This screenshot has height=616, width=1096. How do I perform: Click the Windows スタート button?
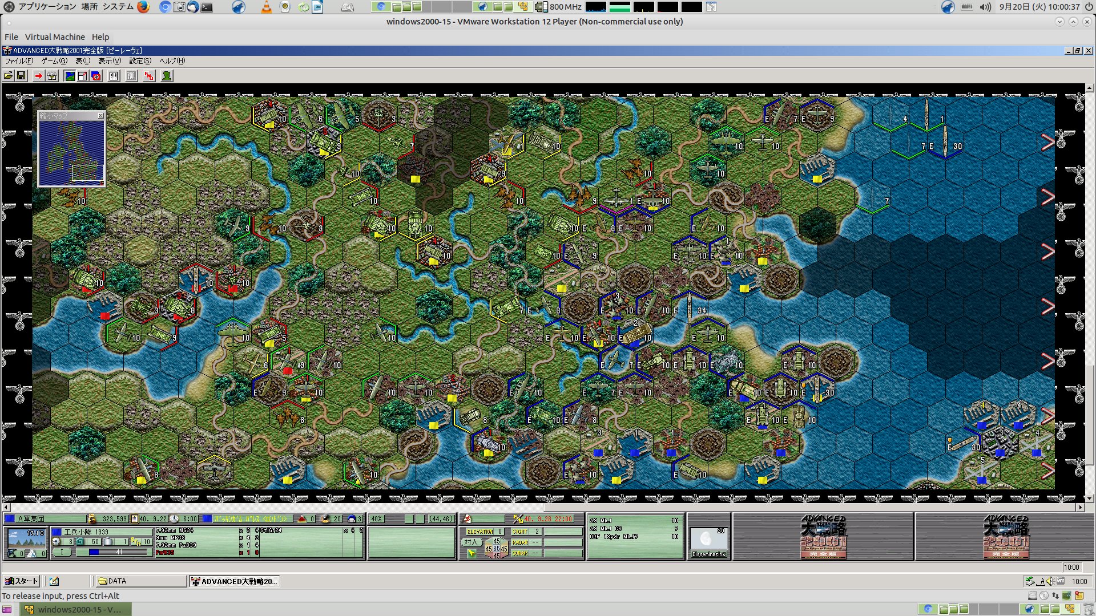[21, 581]
